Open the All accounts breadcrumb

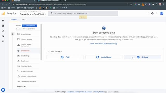pyautogui.click(x=24, y=12)
